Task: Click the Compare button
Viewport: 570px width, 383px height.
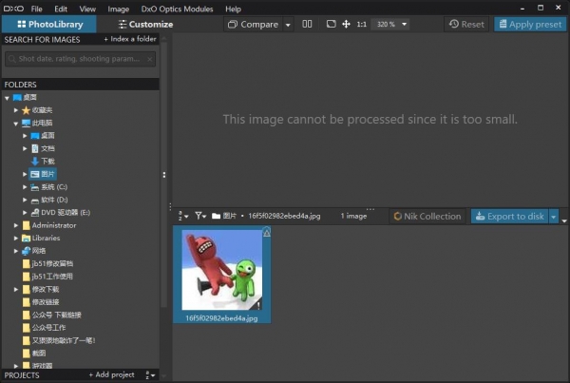Action: (253, 25)
